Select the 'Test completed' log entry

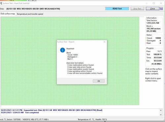20,112
